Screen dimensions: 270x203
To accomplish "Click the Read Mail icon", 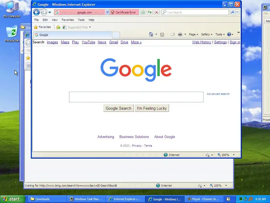I will (173, 34).
